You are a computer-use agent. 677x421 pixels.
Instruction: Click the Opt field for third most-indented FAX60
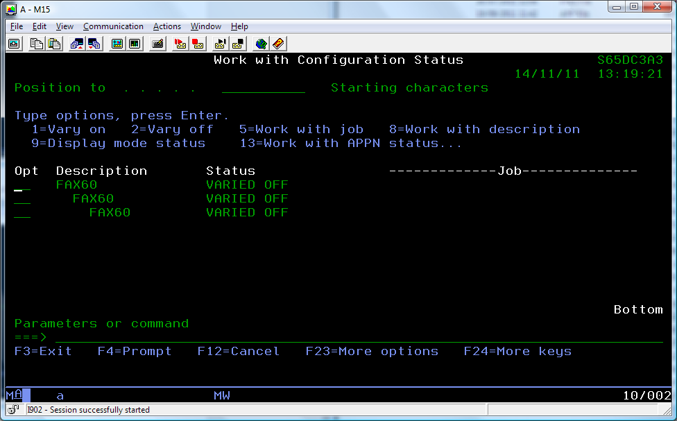pos(22,212)
